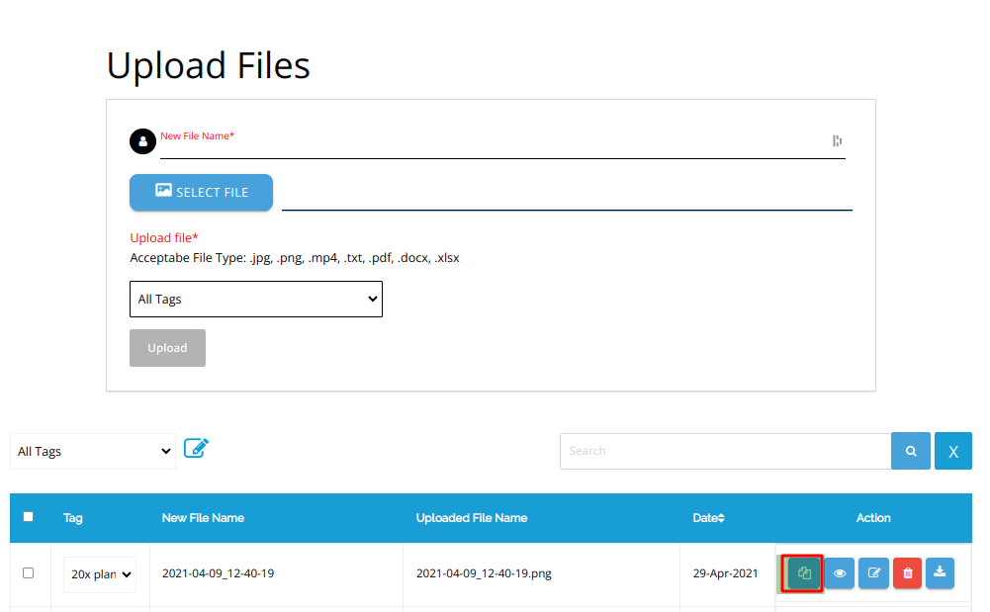Image resolution: width=990 pixels, height=612 pixels.
Task: Click the blue edit icon in the file row
Action: coord(873,573)
